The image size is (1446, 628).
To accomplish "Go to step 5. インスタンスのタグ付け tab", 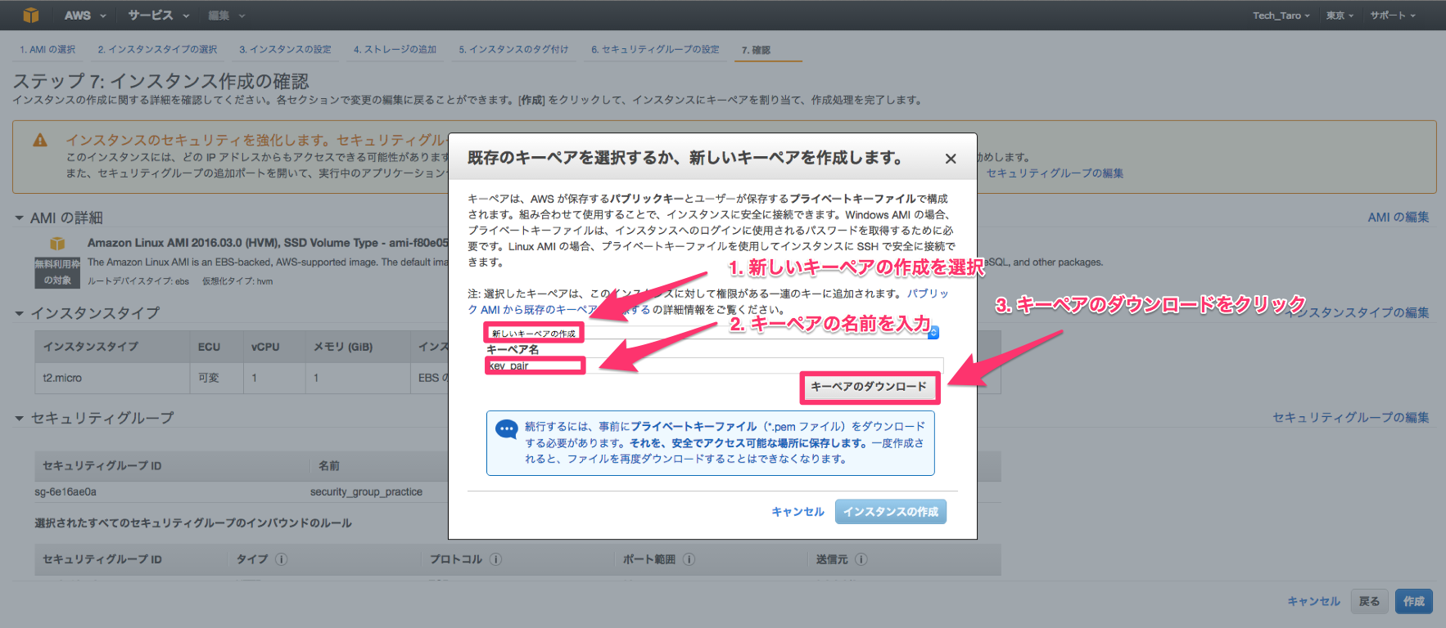I will point(513,50).
